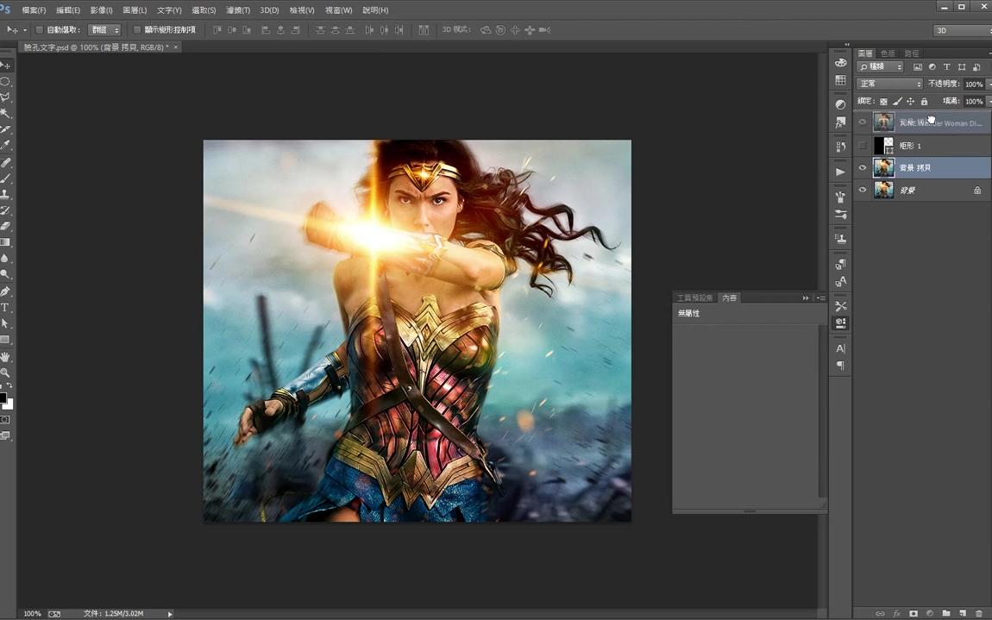Select the Type tool in the toolbox
The height and width of the screenshot is (620, 992).
coord(5,307)
